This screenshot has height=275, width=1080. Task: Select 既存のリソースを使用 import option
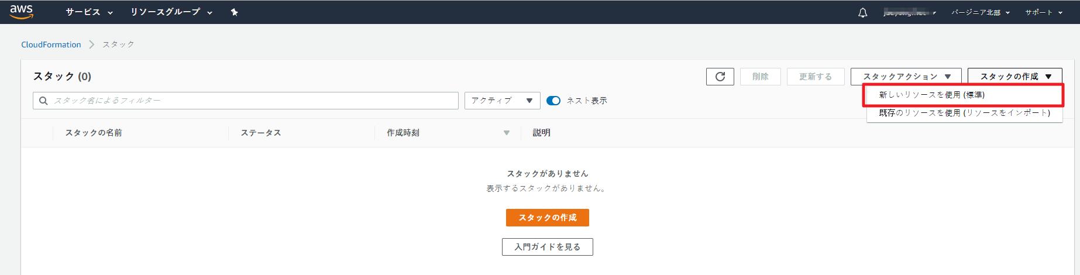[964, 113]
